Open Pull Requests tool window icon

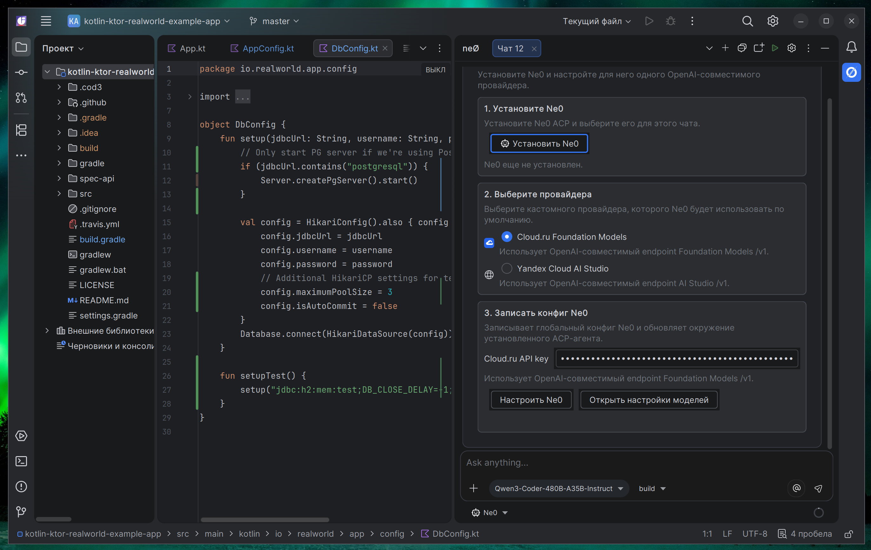tap(21, 98)
